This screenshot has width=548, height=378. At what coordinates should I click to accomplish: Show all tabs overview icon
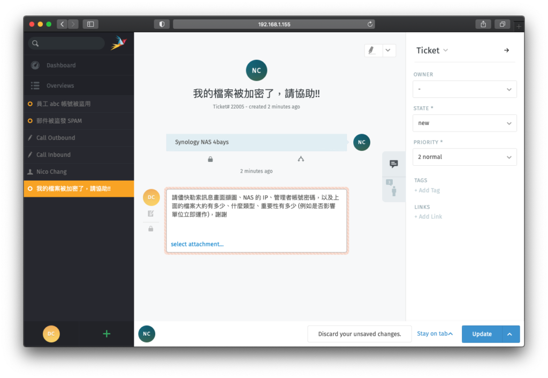(x=502, y=24)
